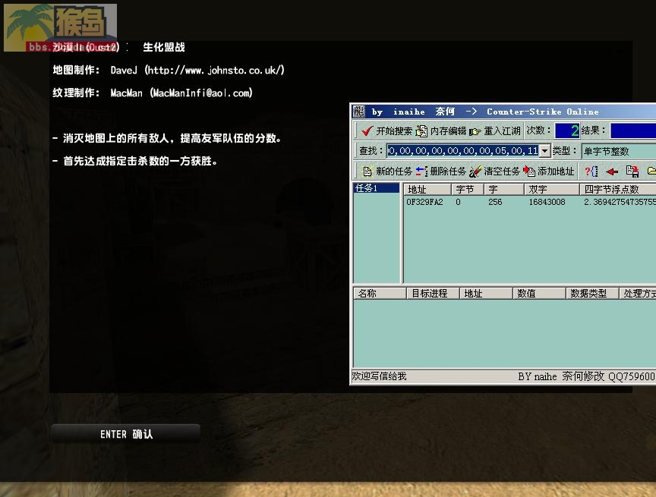Click the 处理方式 column header
Viewport: 656px width, 497px height.
coord(638,294)
